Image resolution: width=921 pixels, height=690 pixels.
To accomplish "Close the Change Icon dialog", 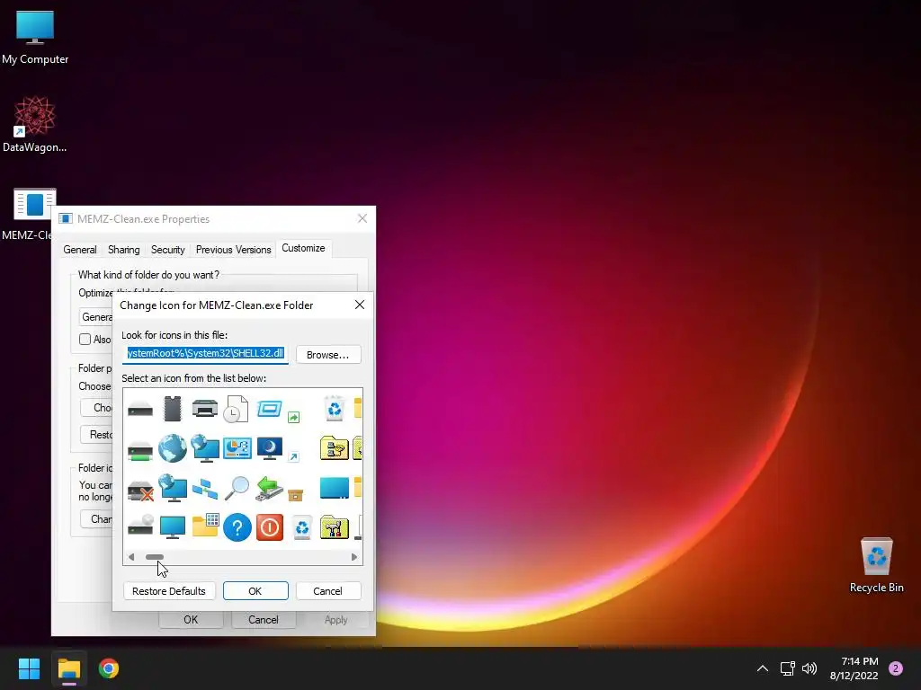I will [x=360, y=305].
